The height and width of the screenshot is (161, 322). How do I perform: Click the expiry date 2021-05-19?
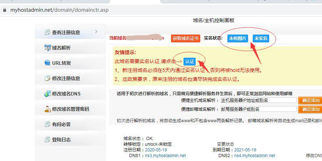click(245, 150)
